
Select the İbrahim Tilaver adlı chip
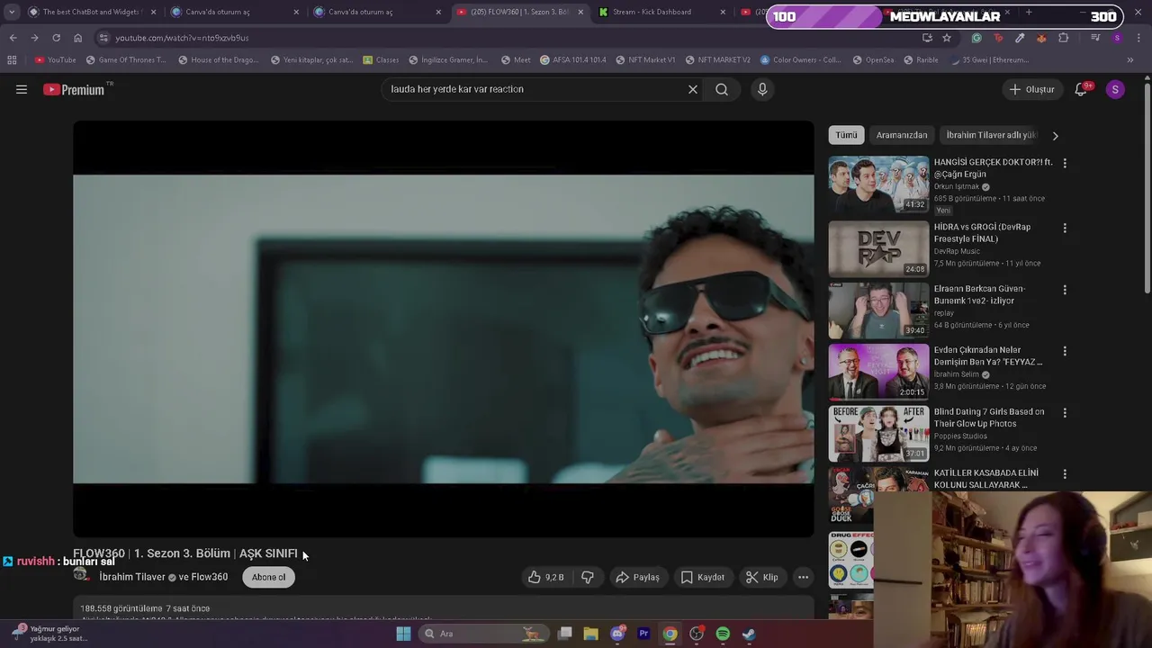tap(991, 135)
